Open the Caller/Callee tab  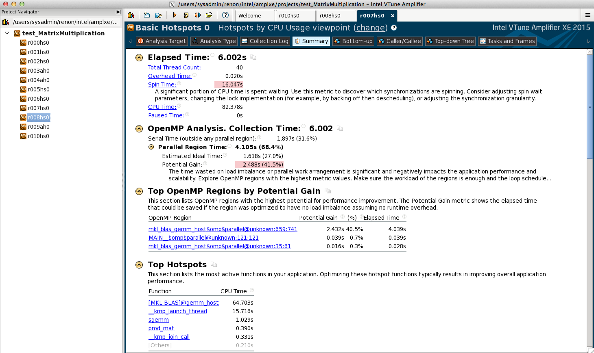[399, 41]
